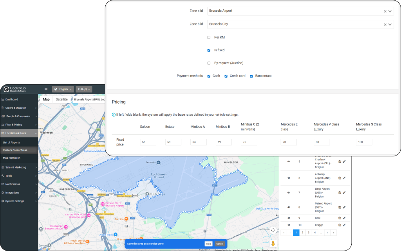Delete the Ostend Airport zone
Image resolution: width=401 pixels, height=251 pixels.
[x=340, y=207]
